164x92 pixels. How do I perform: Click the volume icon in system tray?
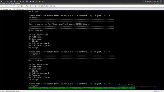[x=150, y=1]
